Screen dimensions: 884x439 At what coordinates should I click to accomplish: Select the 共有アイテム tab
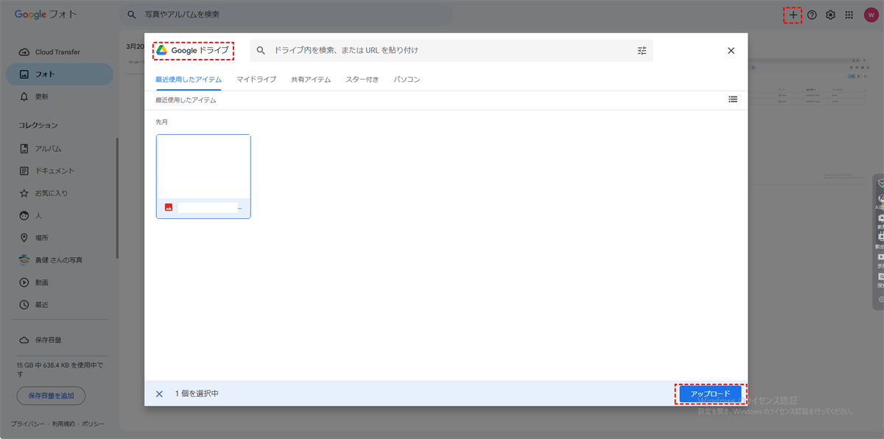click(x=311, y=80)
